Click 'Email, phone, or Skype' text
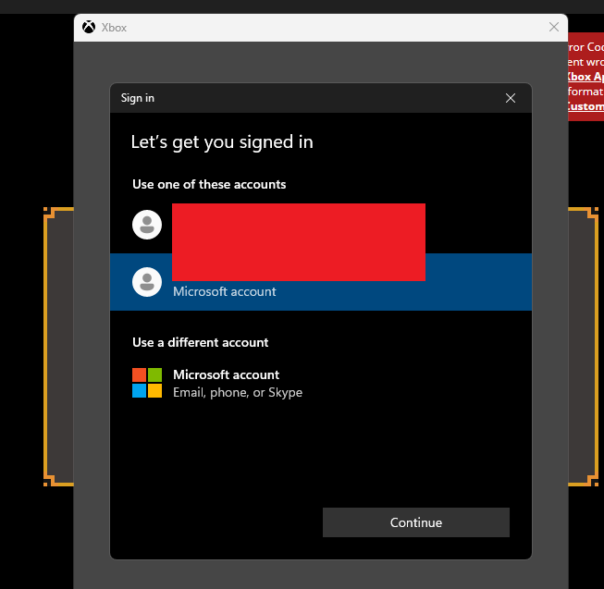 pyautogui.click(x=238, y=392)
